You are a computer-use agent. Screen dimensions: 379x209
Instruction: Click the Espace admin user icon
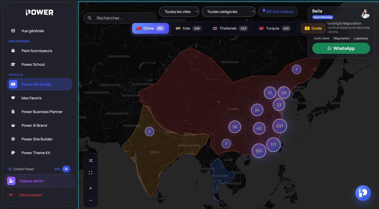[x=11, y=181]
